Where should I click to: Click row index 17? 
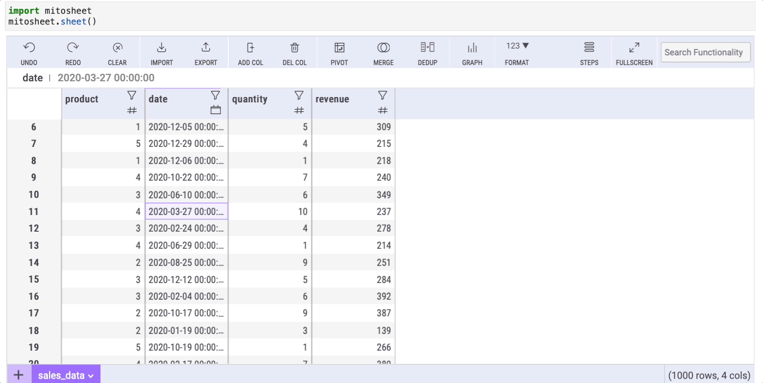34,313
